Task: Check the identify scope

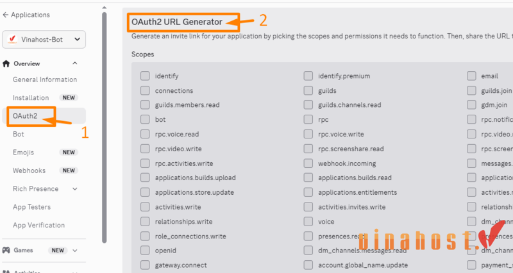Action: coord(145,76)
